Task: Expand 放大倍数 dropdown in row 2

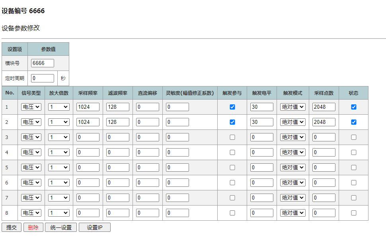Action: (58, 122)
